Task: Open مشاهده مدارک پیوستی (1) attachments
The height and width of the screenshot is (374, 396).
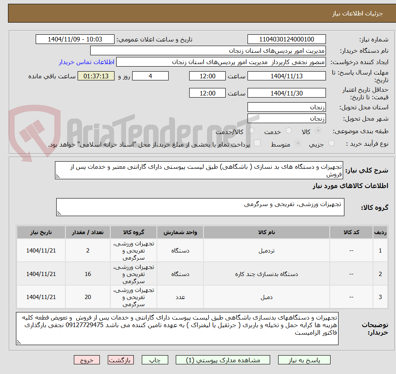Action: (x=223, y=360)
